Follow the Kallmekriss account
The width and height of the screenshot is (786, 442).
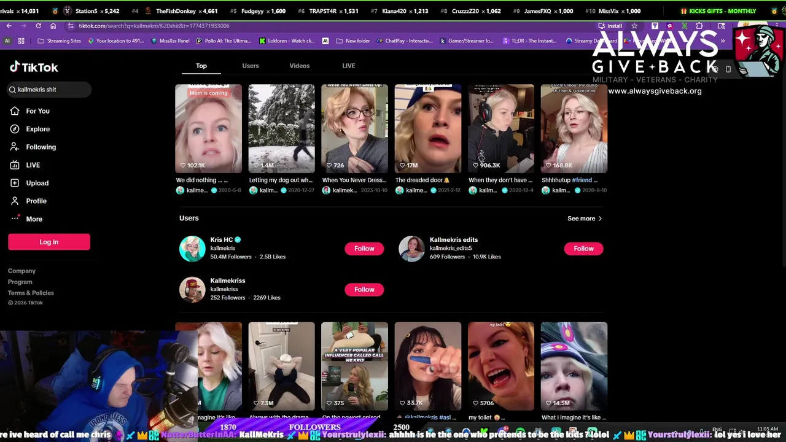pos(364,289)
